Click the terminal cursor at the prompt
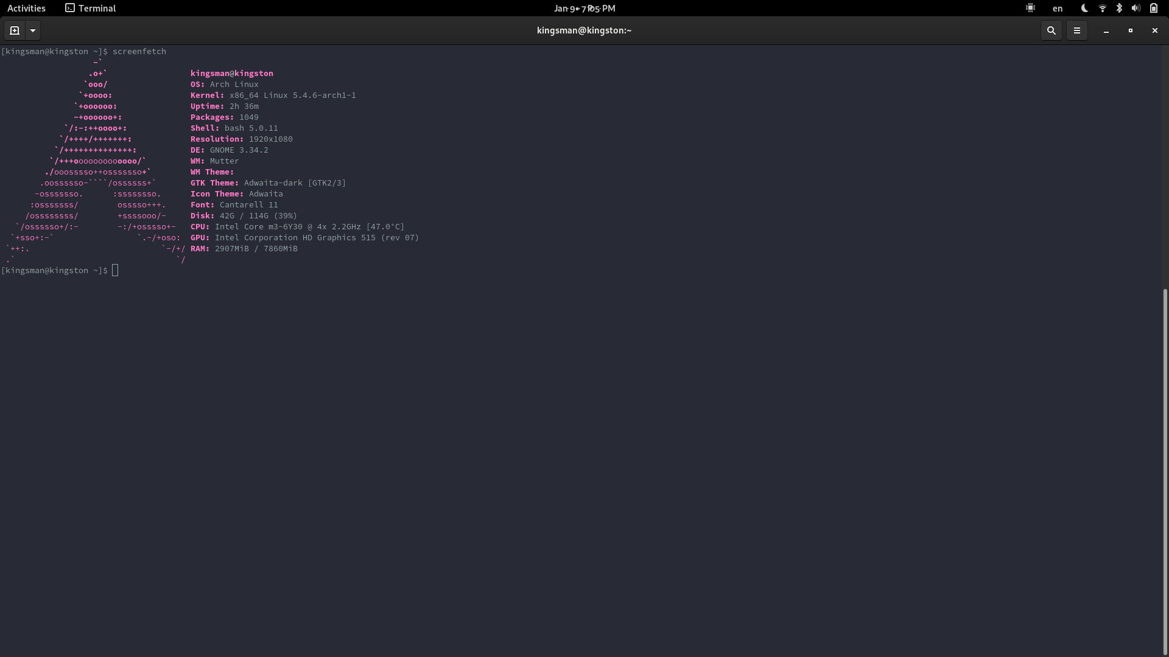1169x657 pixels. pyautogui.click(x=115, y=271)
